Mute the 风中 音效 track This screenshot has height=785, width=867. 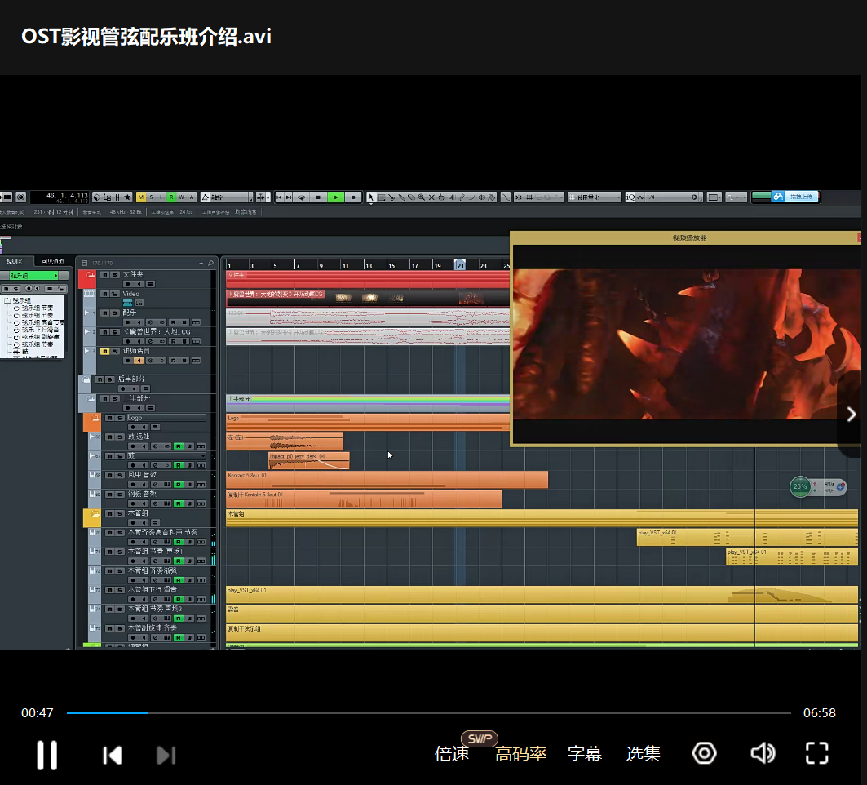(x=110, y=475)
